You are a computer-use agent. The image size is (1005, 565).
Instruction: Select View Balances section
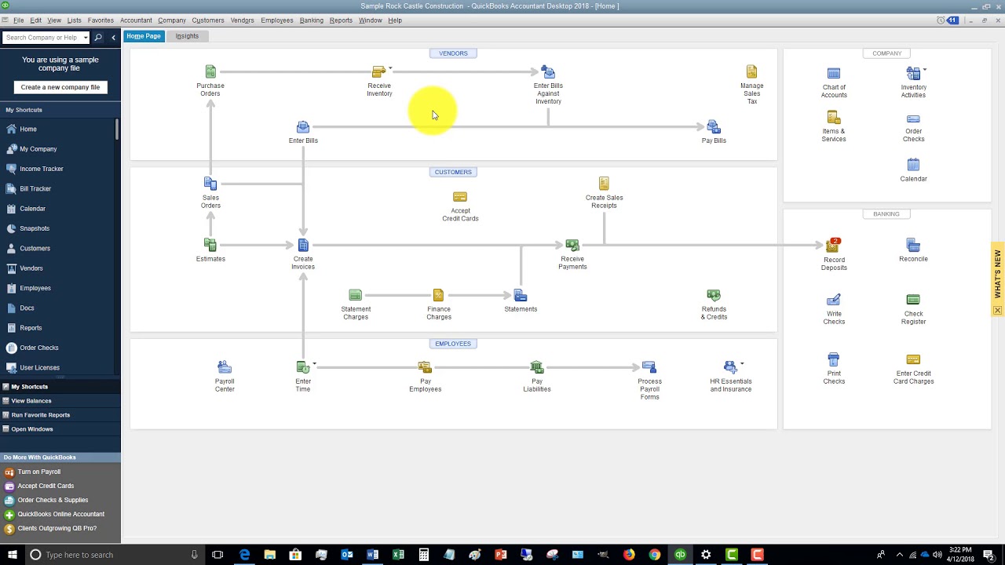click(31, 401)
